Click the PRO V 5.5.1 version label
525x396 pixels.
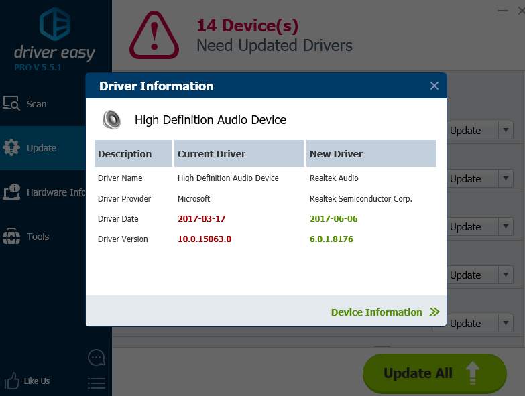(x=38, y=68)
